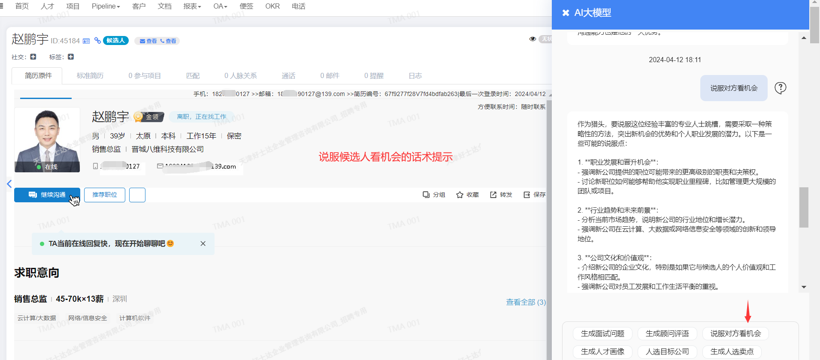The height and width of the screenshot is (360, 820).
Task: Add a social account with 社交 plus icon
Action: (x=33, y=57)
